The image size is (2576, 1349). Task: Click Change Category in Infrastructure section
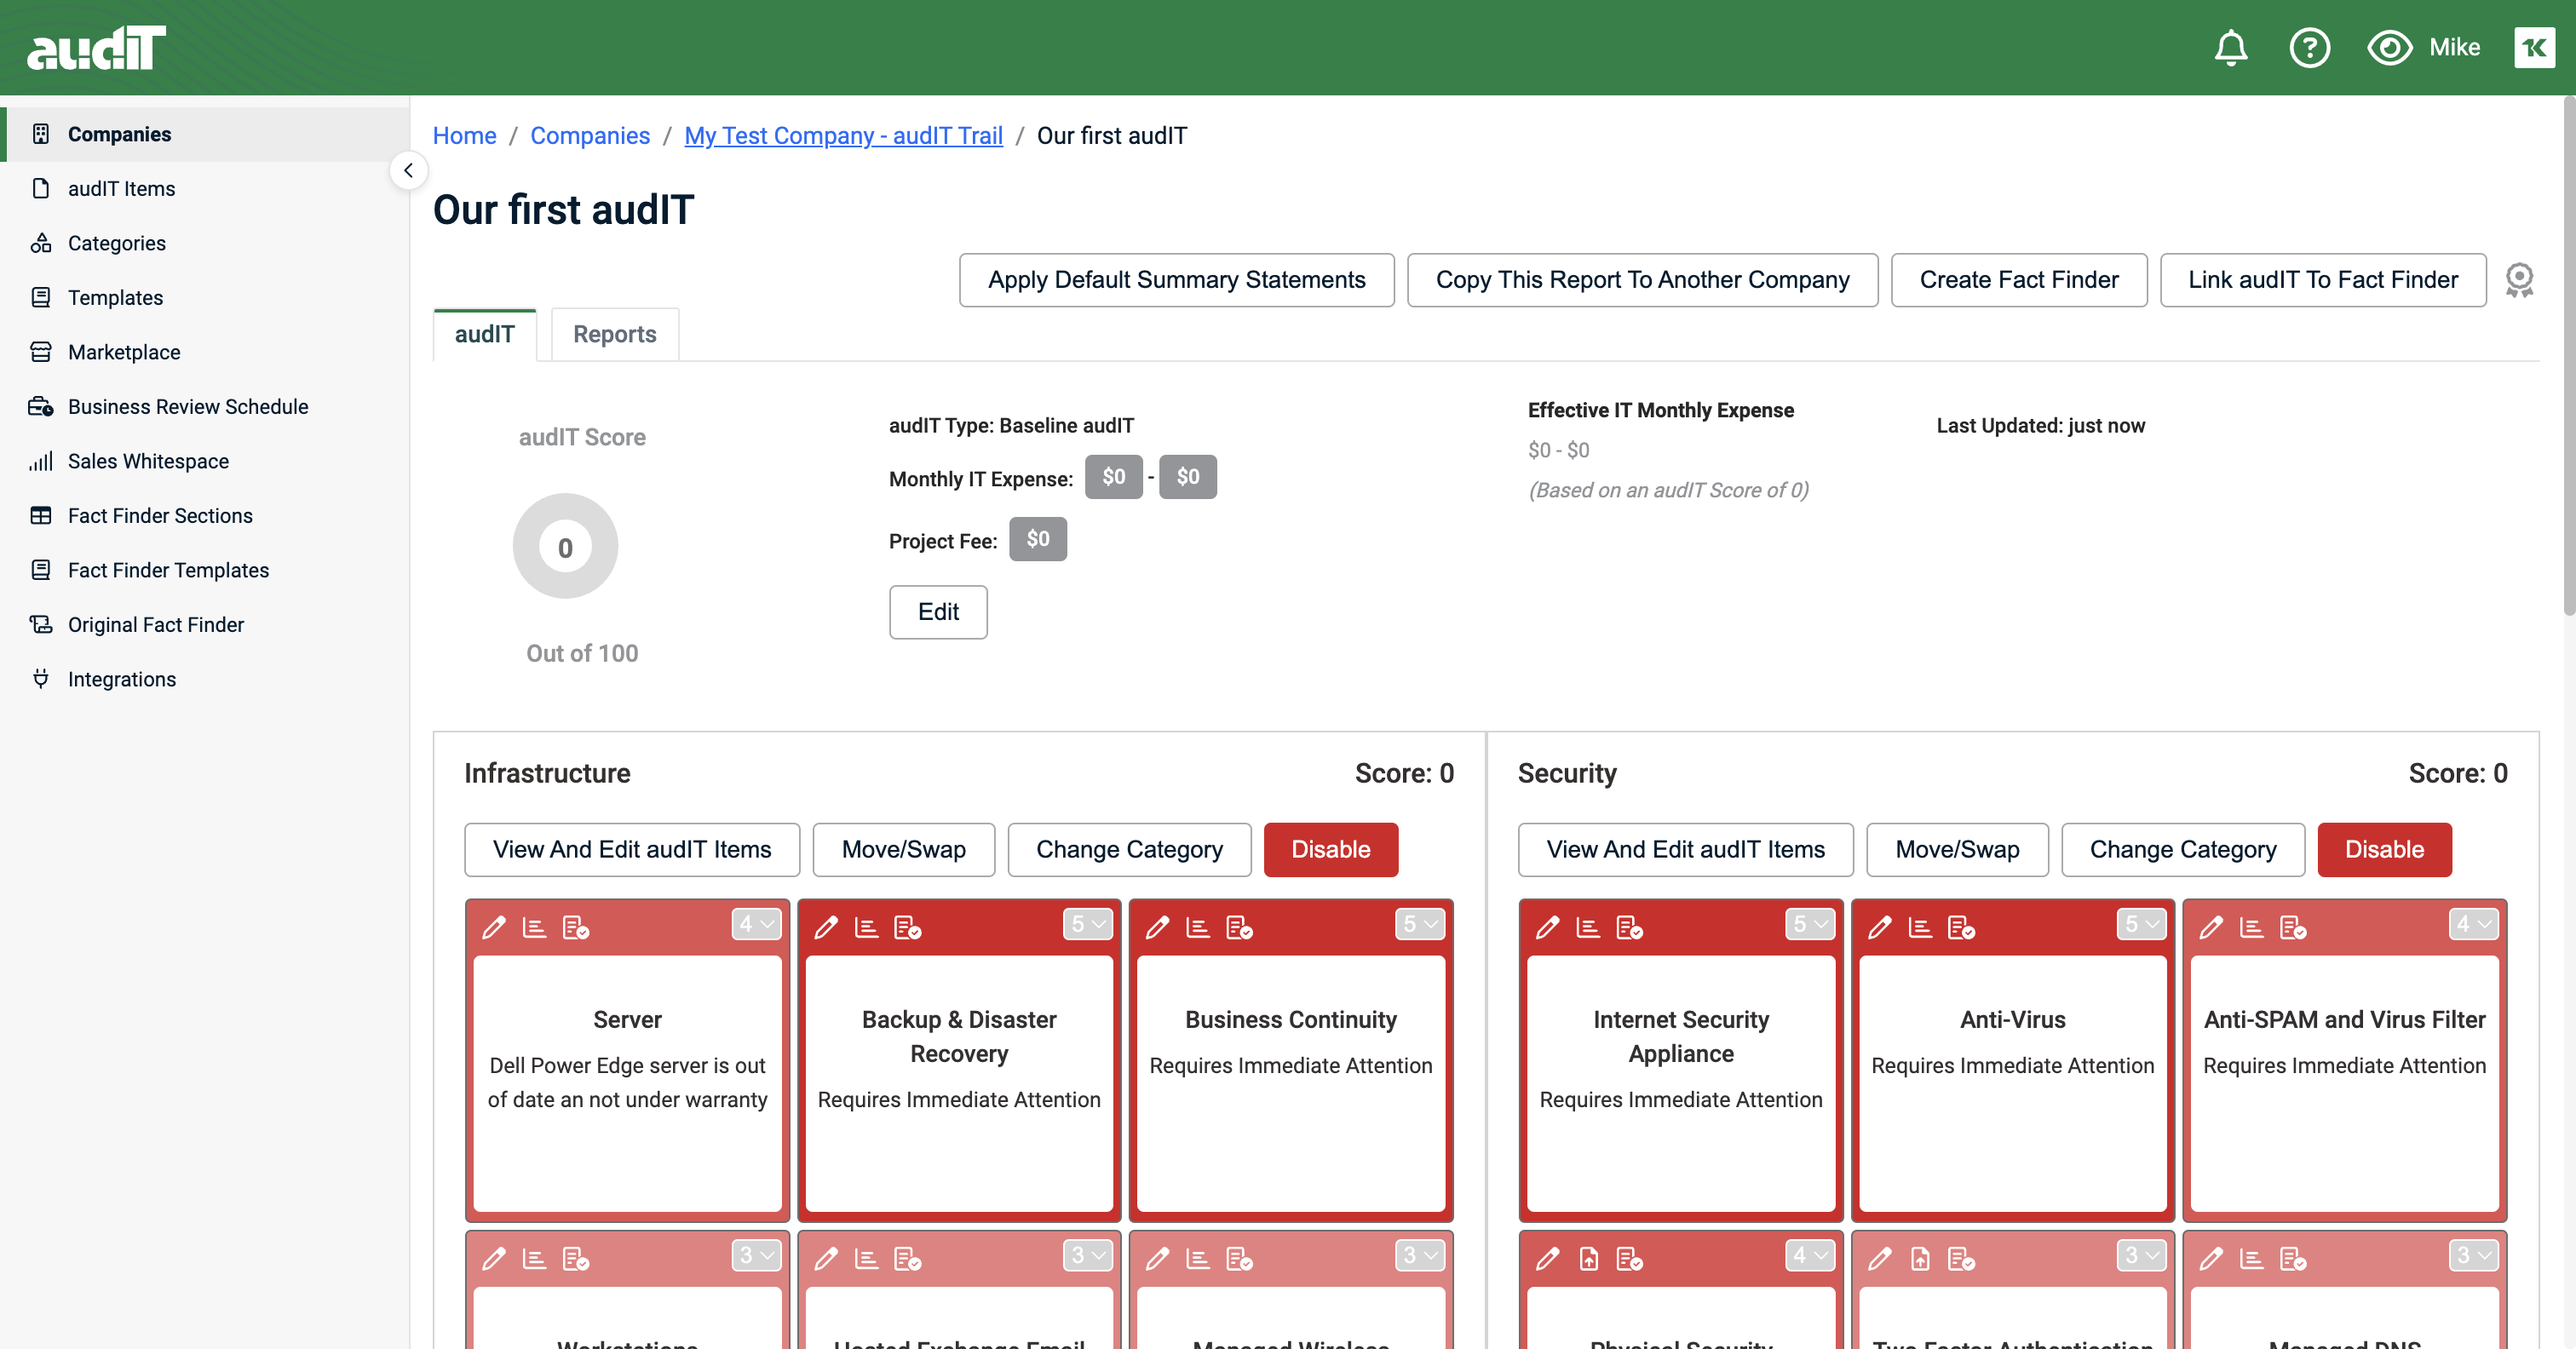pos(1129,850)
